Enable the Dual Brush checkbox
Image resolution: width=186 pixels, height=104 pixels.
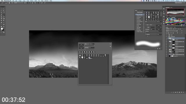click(136, 20)
